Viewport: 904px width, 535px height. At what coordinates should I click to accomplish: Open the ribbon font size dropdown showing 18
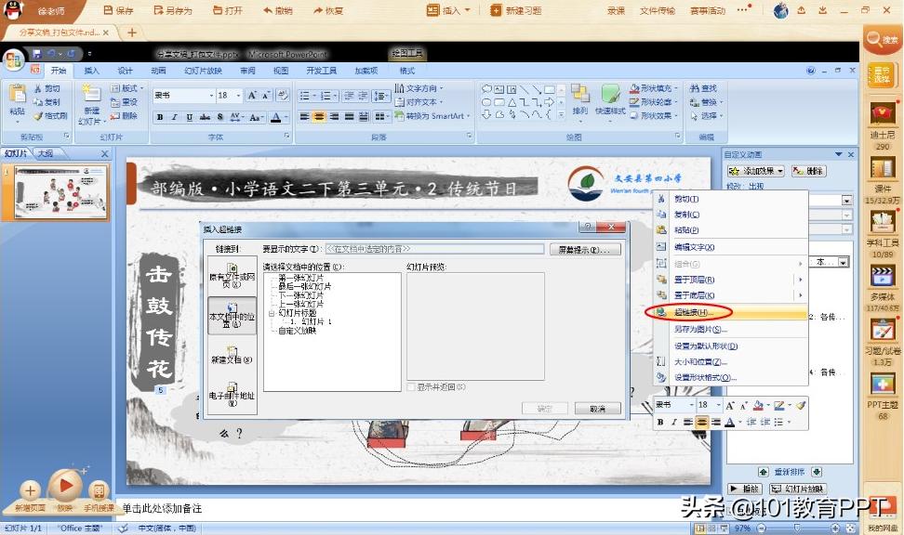click(238, 96)
